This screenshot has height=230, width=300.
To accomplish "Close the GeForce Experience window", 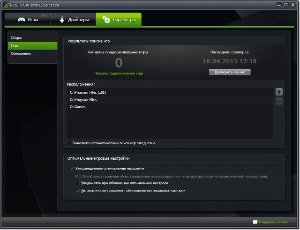I will [292, 5].
